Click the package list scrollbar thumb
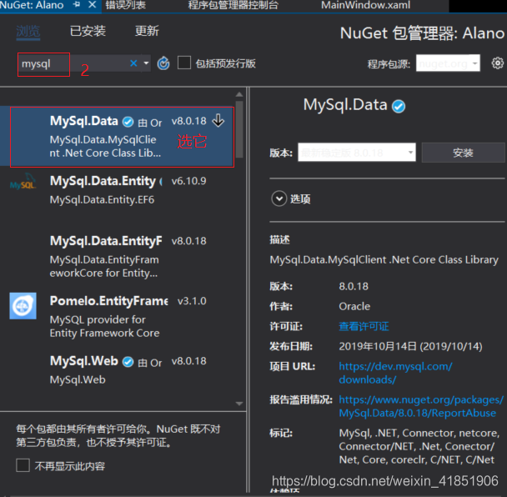The width and height of the screenshot is (507, 497). point(239,129)
